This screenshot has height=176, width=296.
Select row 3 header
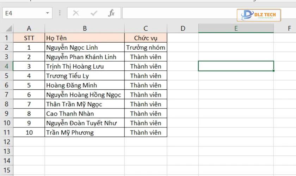(x=7, y=57)
